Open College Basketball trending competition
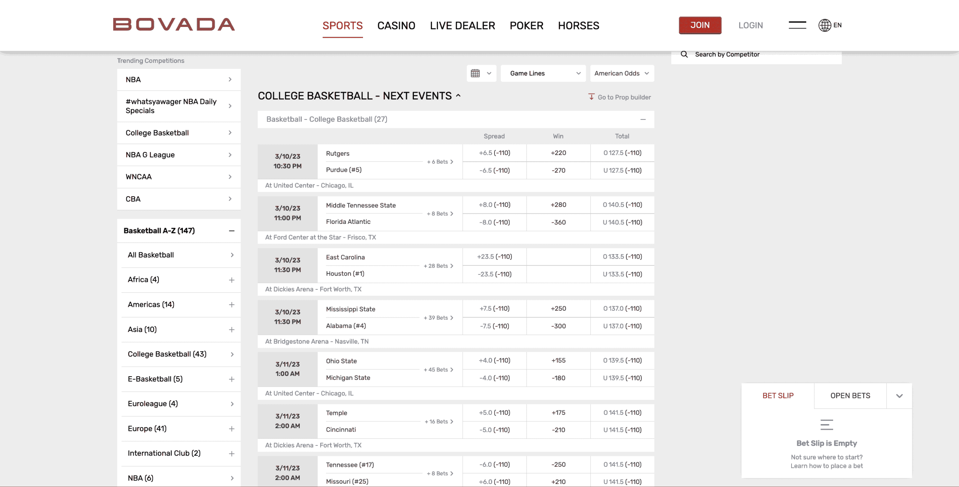Screen dimensions: 959x487 [179, 133]
